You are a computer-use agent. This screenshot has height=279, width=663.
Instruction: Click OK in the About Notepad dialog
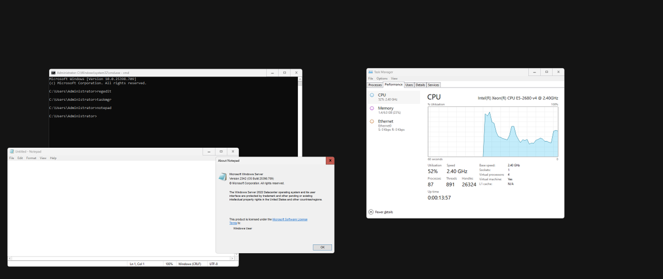(x=322, y=247)
